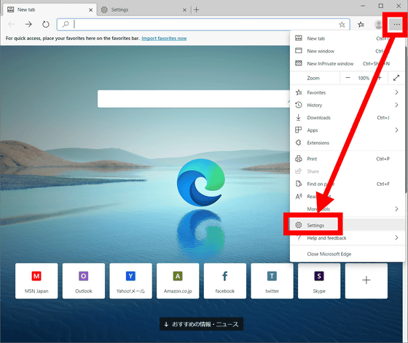Click the Favorites star-list toolbar icon
Viewport: 408px width, 343px height.
click(x=361, y=25)
